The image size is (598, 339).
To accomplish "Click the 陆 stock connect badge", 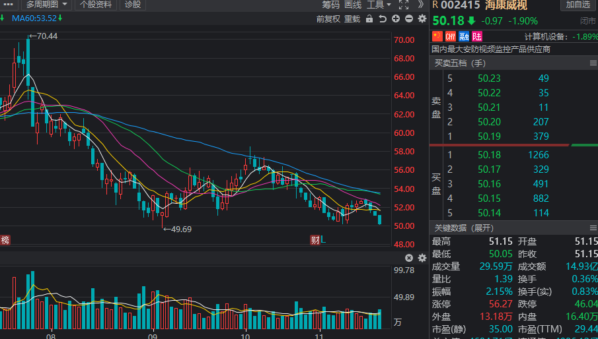I will point(476,36).
